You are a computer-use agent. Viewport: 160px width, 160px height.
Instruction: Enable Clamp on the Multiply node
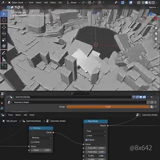(x=32, y=142)
